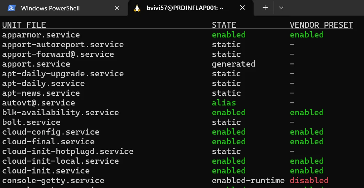This screenshot has height=188, width=364.
Task: Click 'static' state of bolt.service
Action: pos(226,122)
